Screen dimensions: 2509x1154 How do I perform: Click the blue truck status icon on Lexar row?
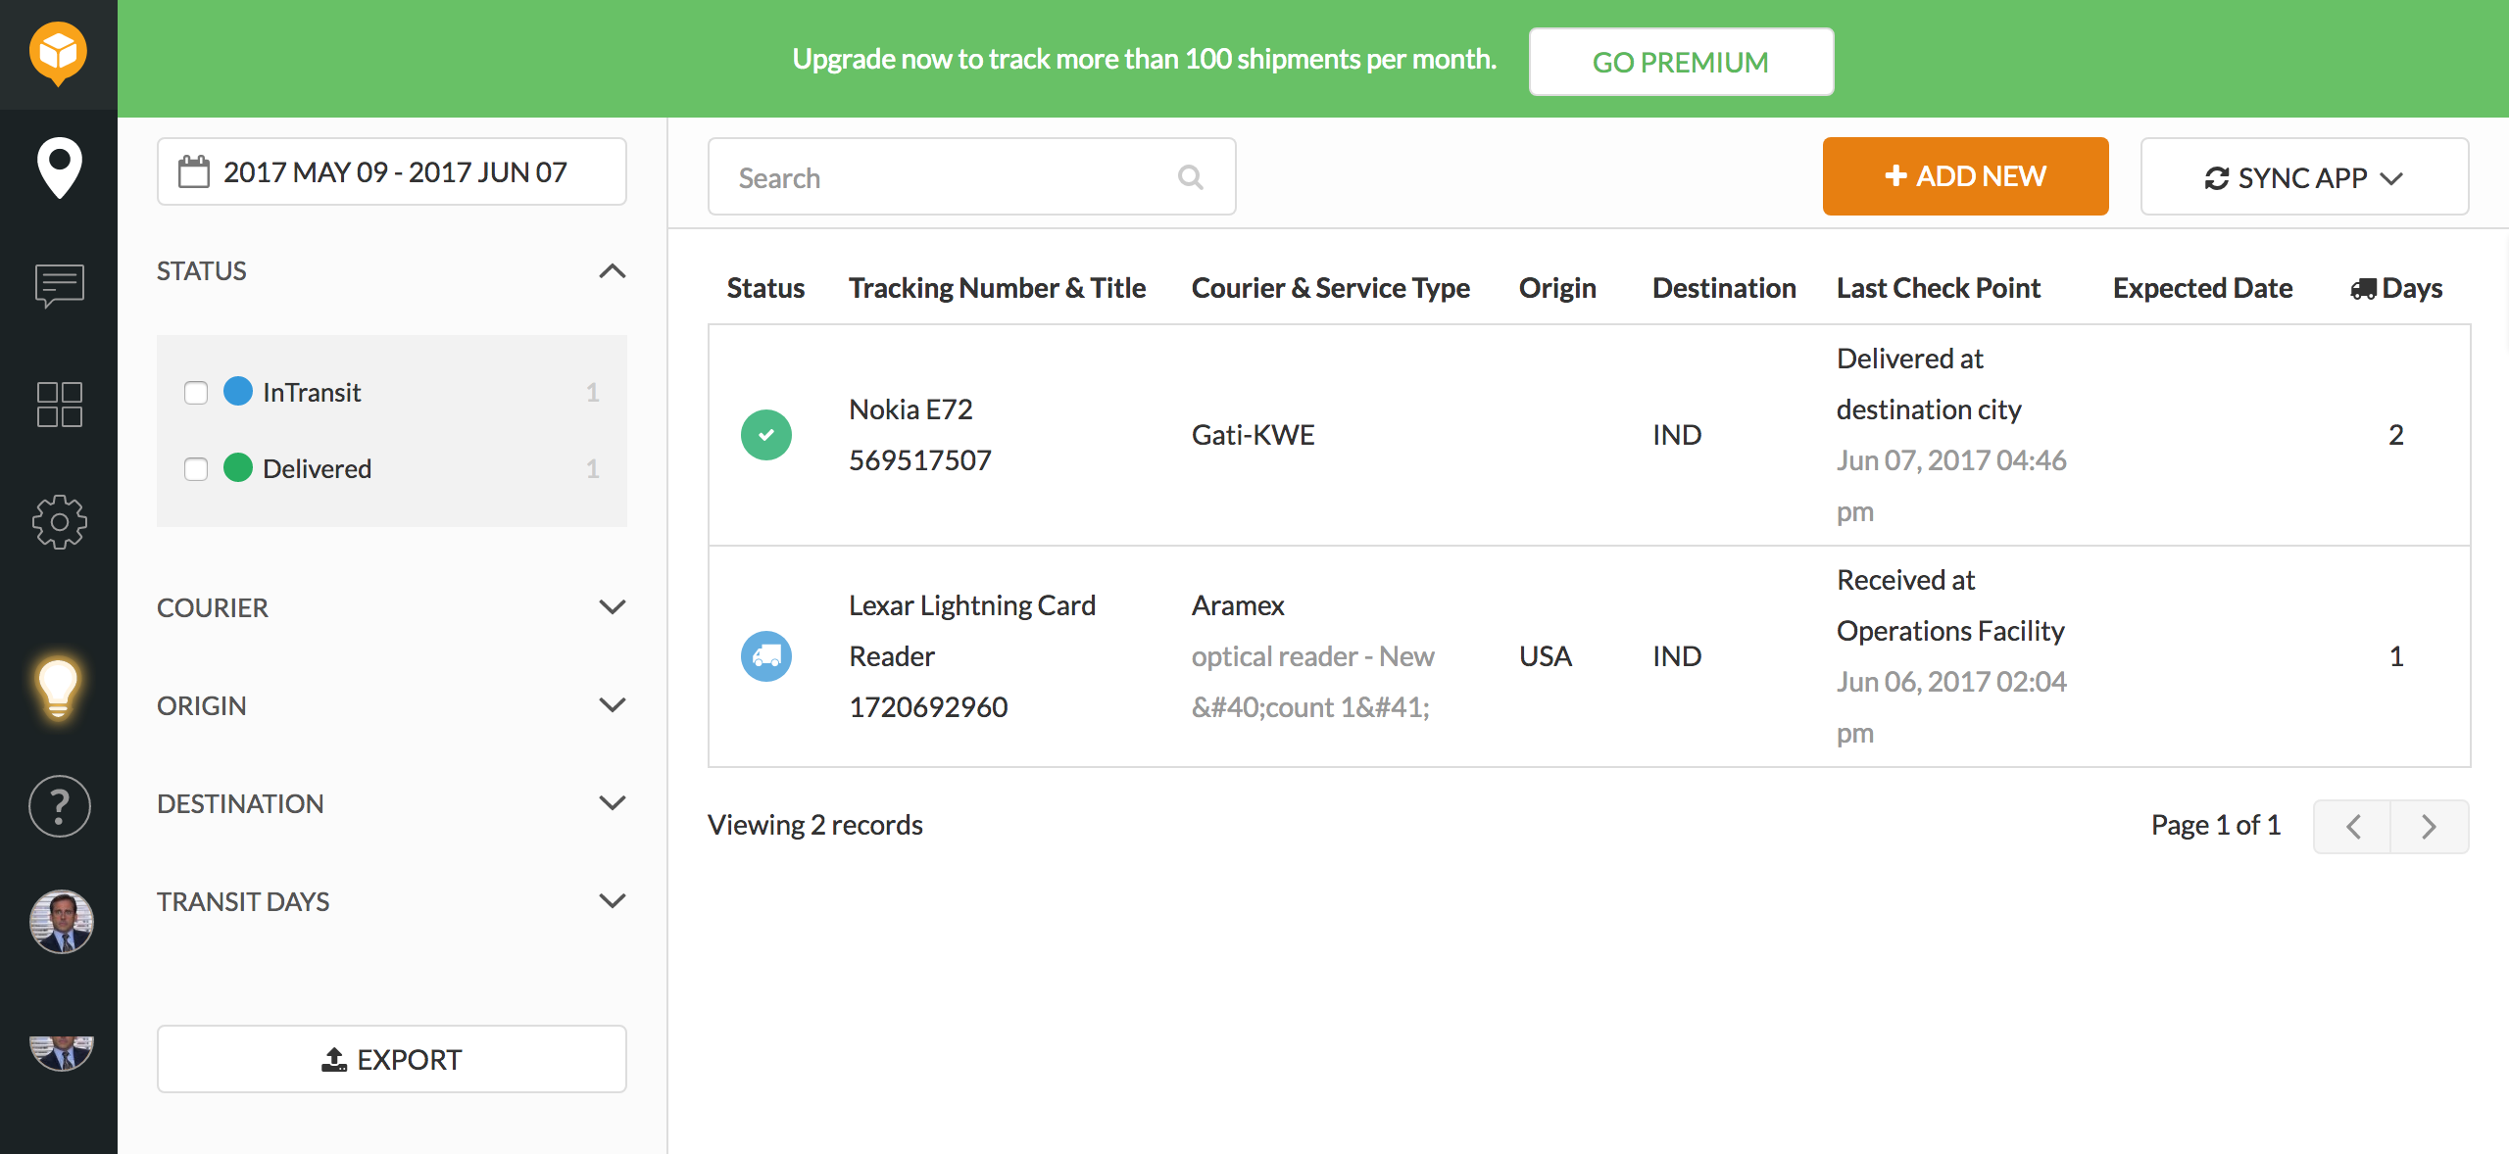coord(765,655)
